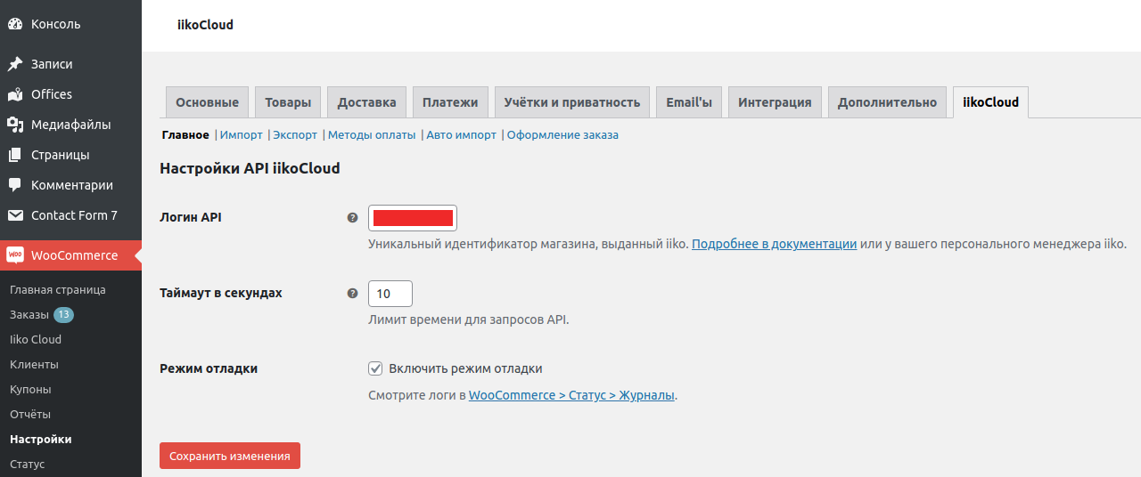1141x477 pixels.
Task: Open the Основные settings tab
Action: 207,102
